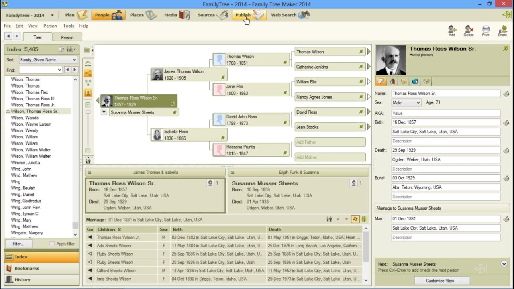Open the Tools menu
The width and height of the screenshot is (514, 289).
click(x=68, y=26)
